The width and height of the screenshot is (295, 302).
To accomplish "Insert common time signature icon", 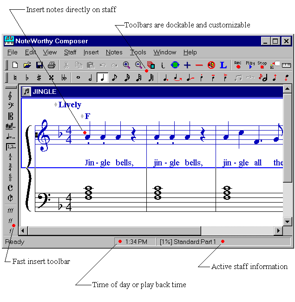I will coord(10,188).
